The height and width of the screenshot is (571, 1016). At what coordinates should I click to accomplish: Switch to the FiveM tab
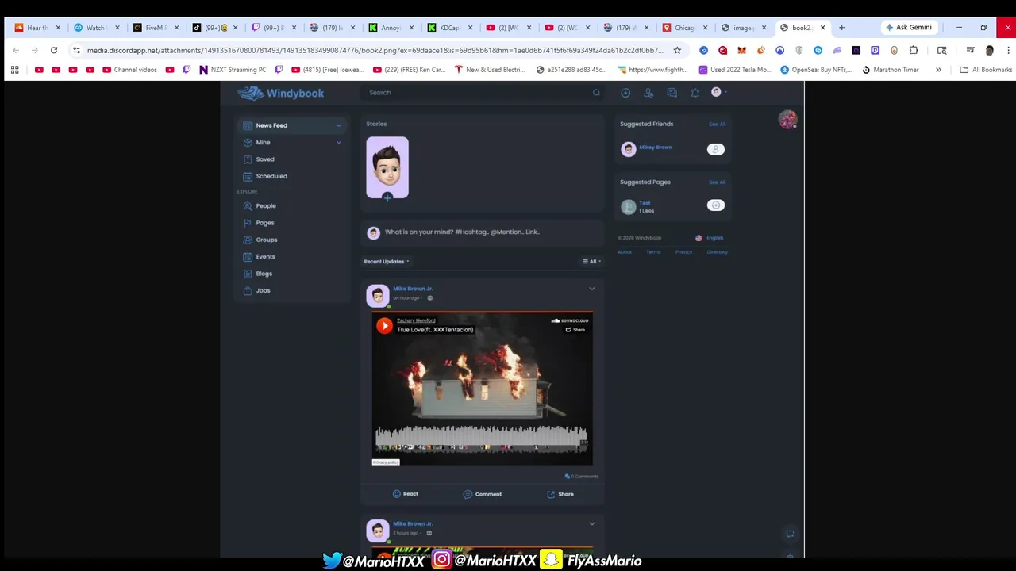(x=156, y=28)
